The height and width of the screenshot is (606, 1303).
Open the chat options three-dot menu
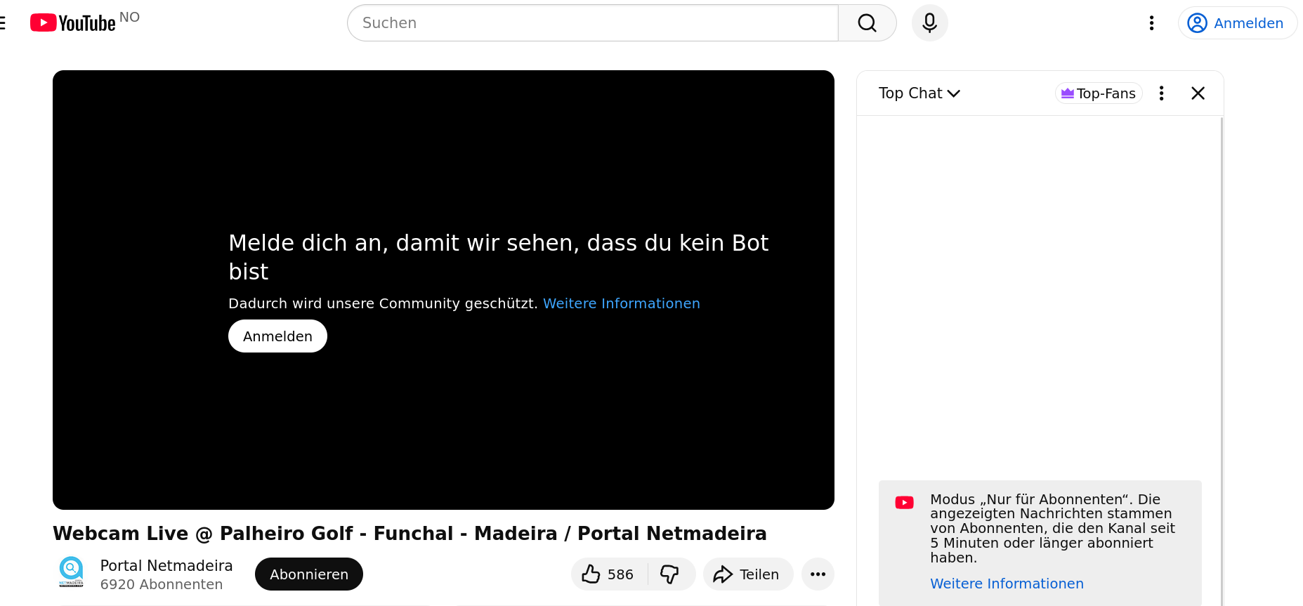click(x=1162, y=93)
